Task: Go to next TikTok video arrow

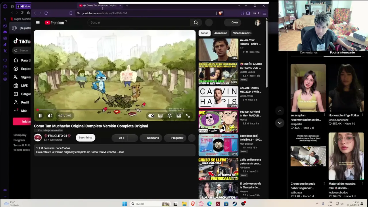Action: tap(280, 123)
